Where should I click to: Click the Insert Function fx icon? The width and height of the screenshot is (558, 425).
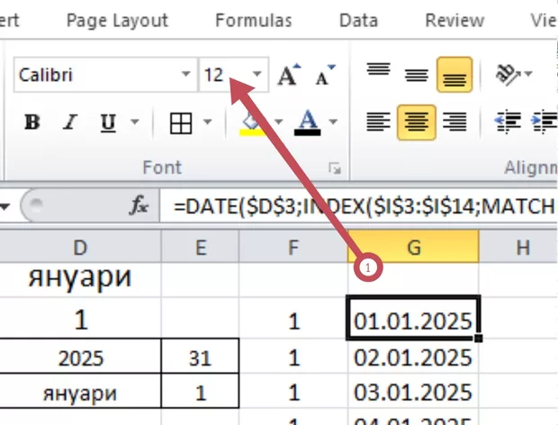pyautogui.click(x=139, y=205)
